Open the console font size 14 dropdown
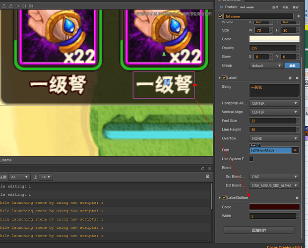Viewport: 308px width, 248px height. (x=46, y=177)
